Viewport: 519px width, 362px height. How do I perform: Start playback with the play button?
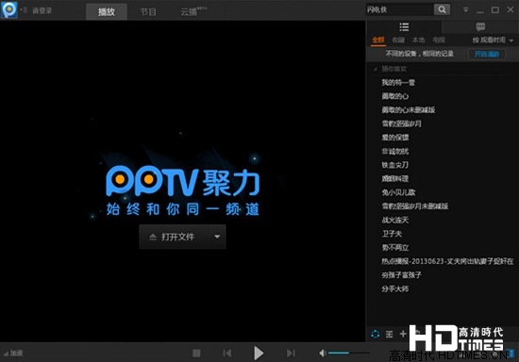259,354
